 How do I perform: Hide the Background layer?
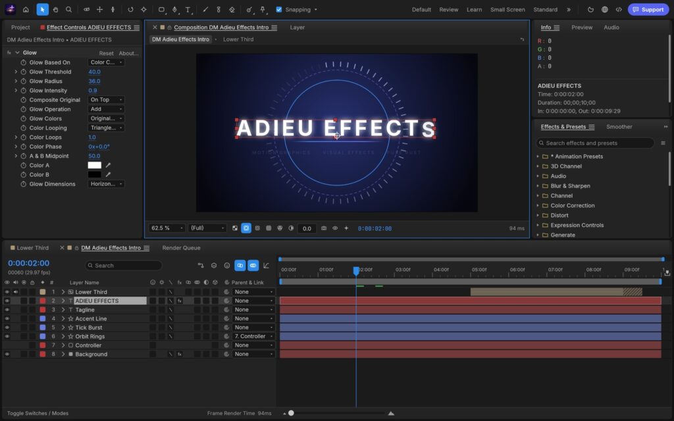coord(7,354)
